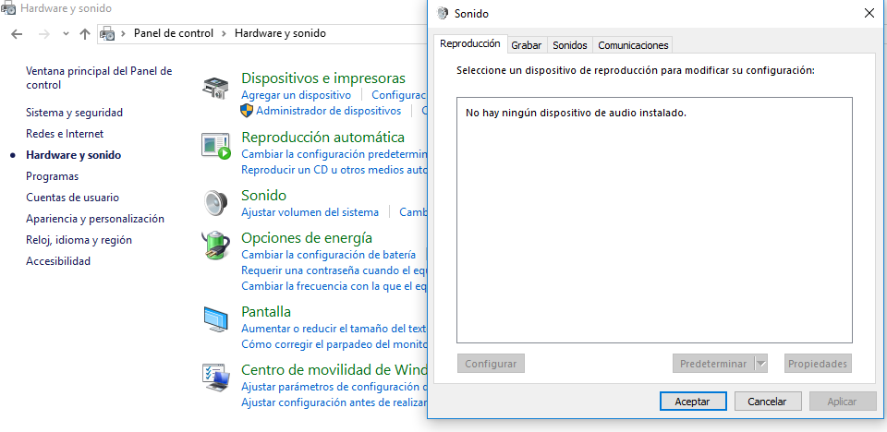
Task: Click Requerir una contraseña link
Action: point(334,270)
